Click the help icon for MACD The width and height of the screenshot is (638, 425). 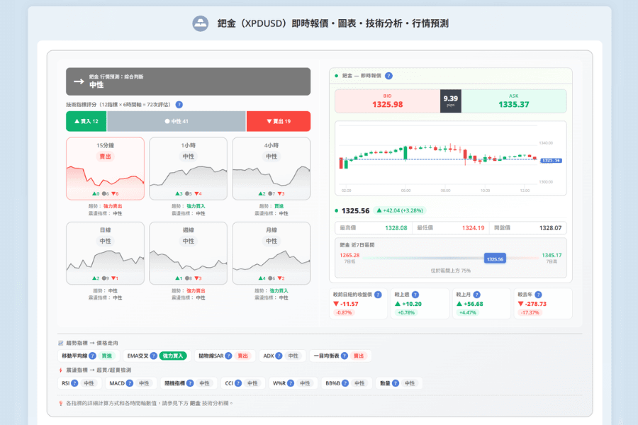[x=130, y=383]
